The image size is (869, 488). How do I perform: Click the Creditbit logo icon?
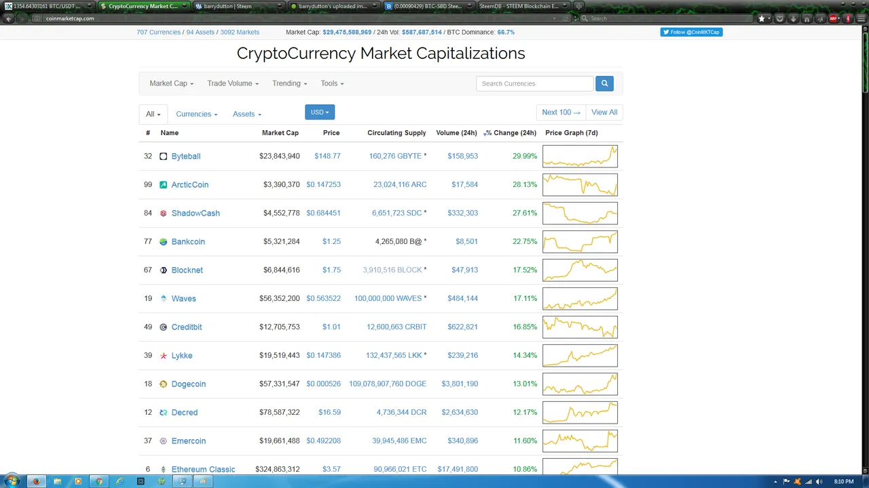163,327
